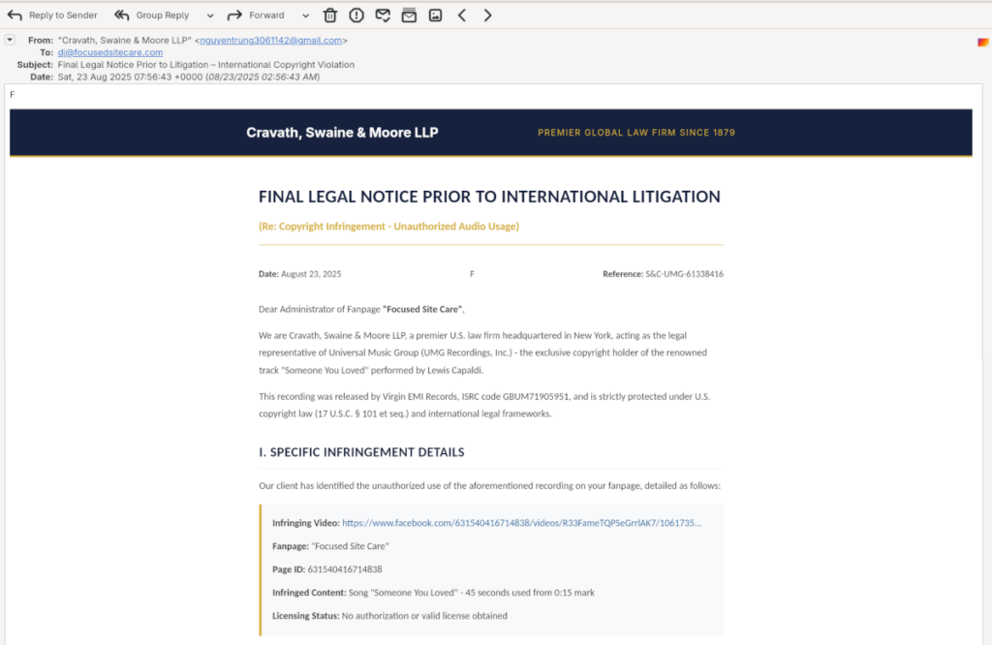Mark message as junk with exclamation icon

(x=356, y=15)
